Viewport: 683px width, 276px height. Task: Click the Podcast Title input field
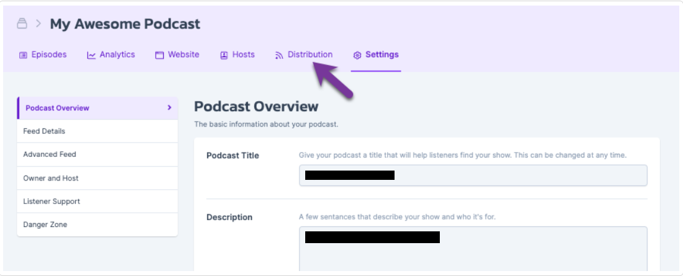[x=473, y=176]
